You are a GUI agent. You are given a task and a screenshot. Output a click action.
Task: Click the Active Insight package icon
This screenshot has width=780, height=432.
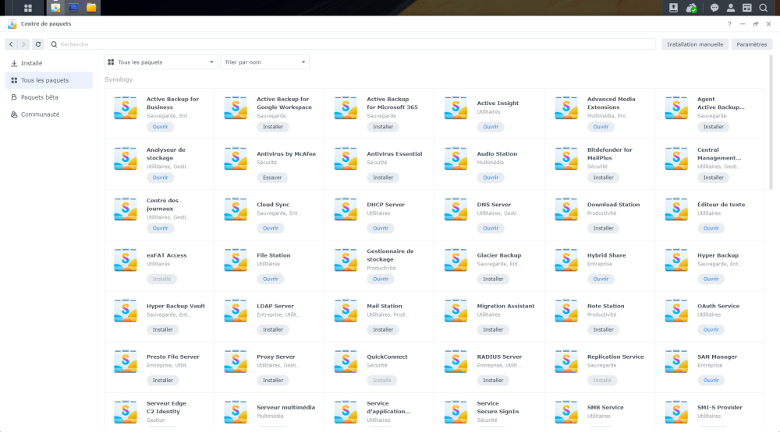pos(456,107)
